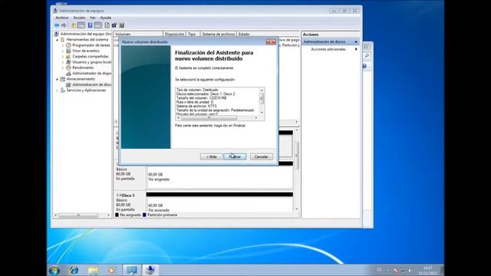This screenshot has height=276, width=491.
Task: Click the Carpetas compartidas folder icon
Action: (68, 57)
